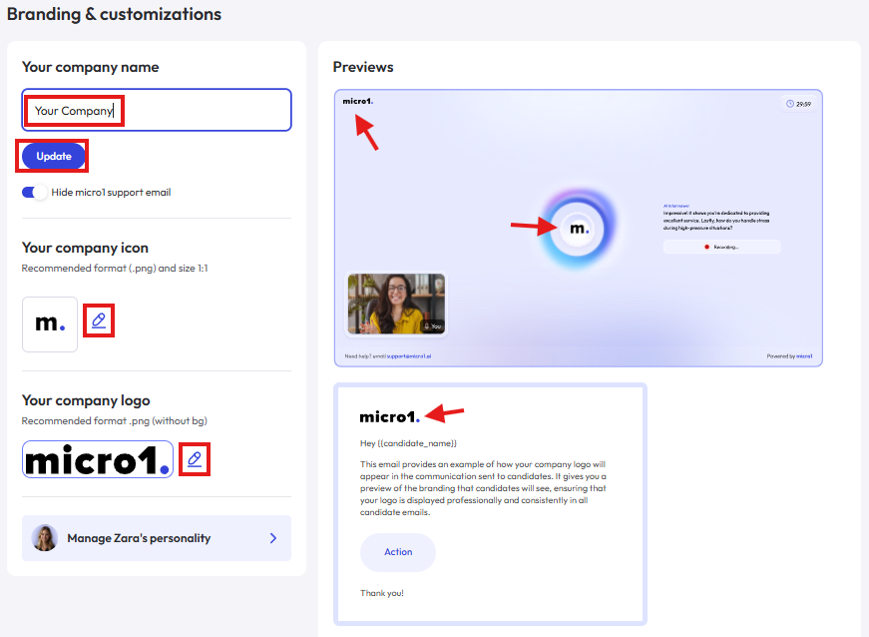
Task: Click the Update button
Action: [52, 156]
